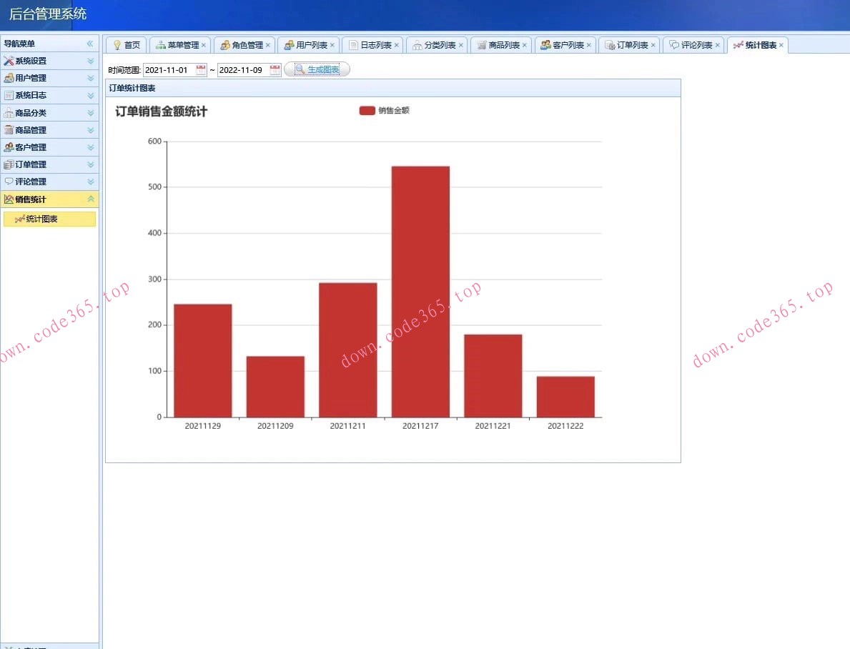Click the 评论管理 speech bubble icon

coord(9,182)
